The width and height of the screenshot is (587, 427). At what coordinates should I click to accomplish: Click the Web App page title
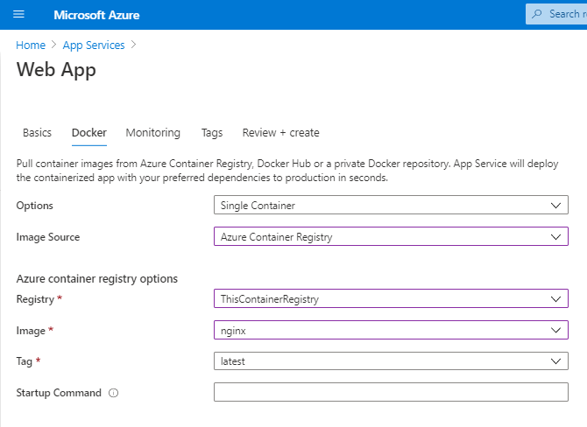click(x=56, y=70)
